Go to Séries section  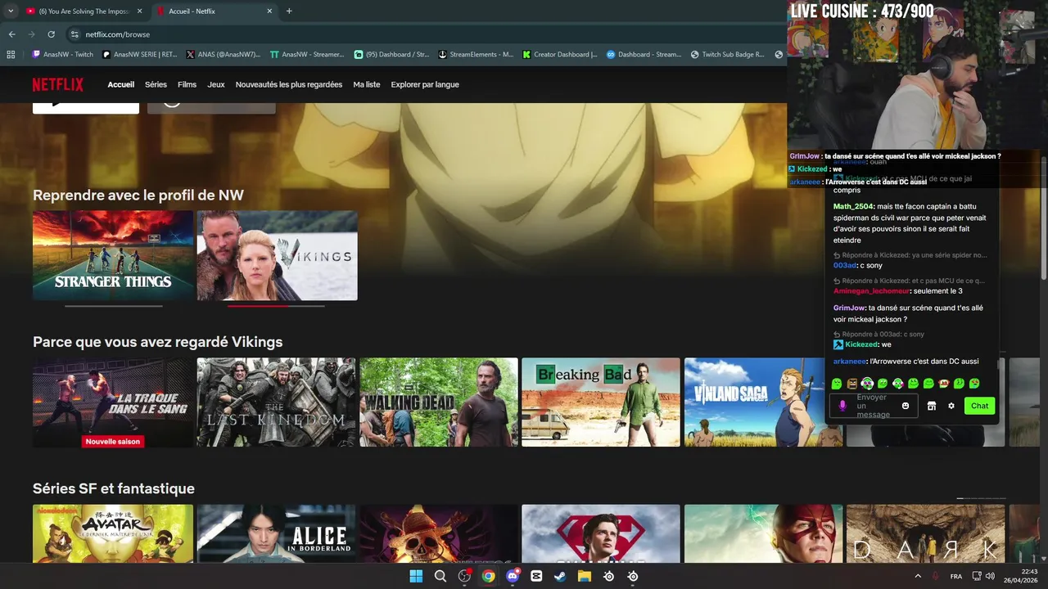(156, 84)
